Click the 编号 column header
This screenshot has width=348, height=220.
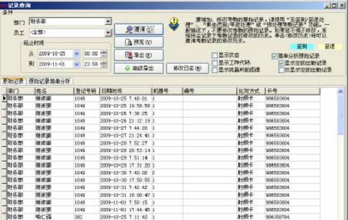pyautogui.click(x=210, y=91)
